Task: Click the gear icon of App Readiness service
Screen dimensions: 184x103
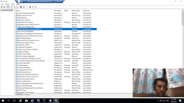Action: point(17,18)
